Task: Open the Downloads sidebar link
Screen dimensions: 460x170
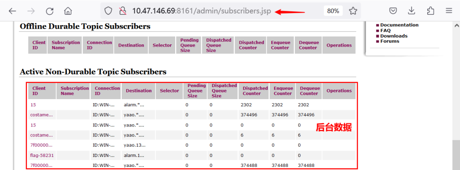Action: click(394, 36)
